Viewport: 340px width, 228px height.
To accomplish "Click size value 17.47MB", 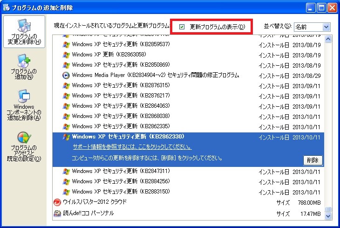I will pyautogui.click(x=310, y=214).
